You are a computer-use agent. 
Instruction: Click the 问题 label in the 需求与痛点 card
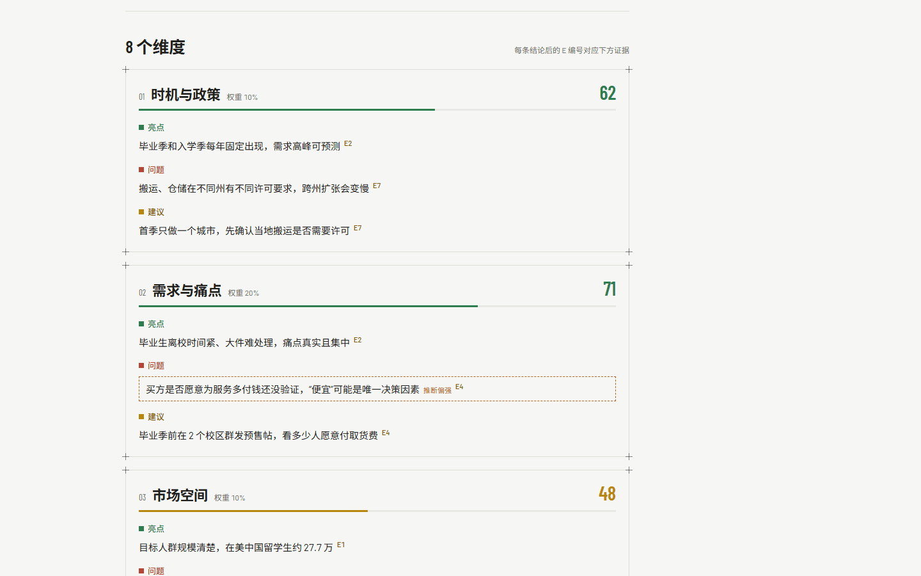tap(152, 365)
